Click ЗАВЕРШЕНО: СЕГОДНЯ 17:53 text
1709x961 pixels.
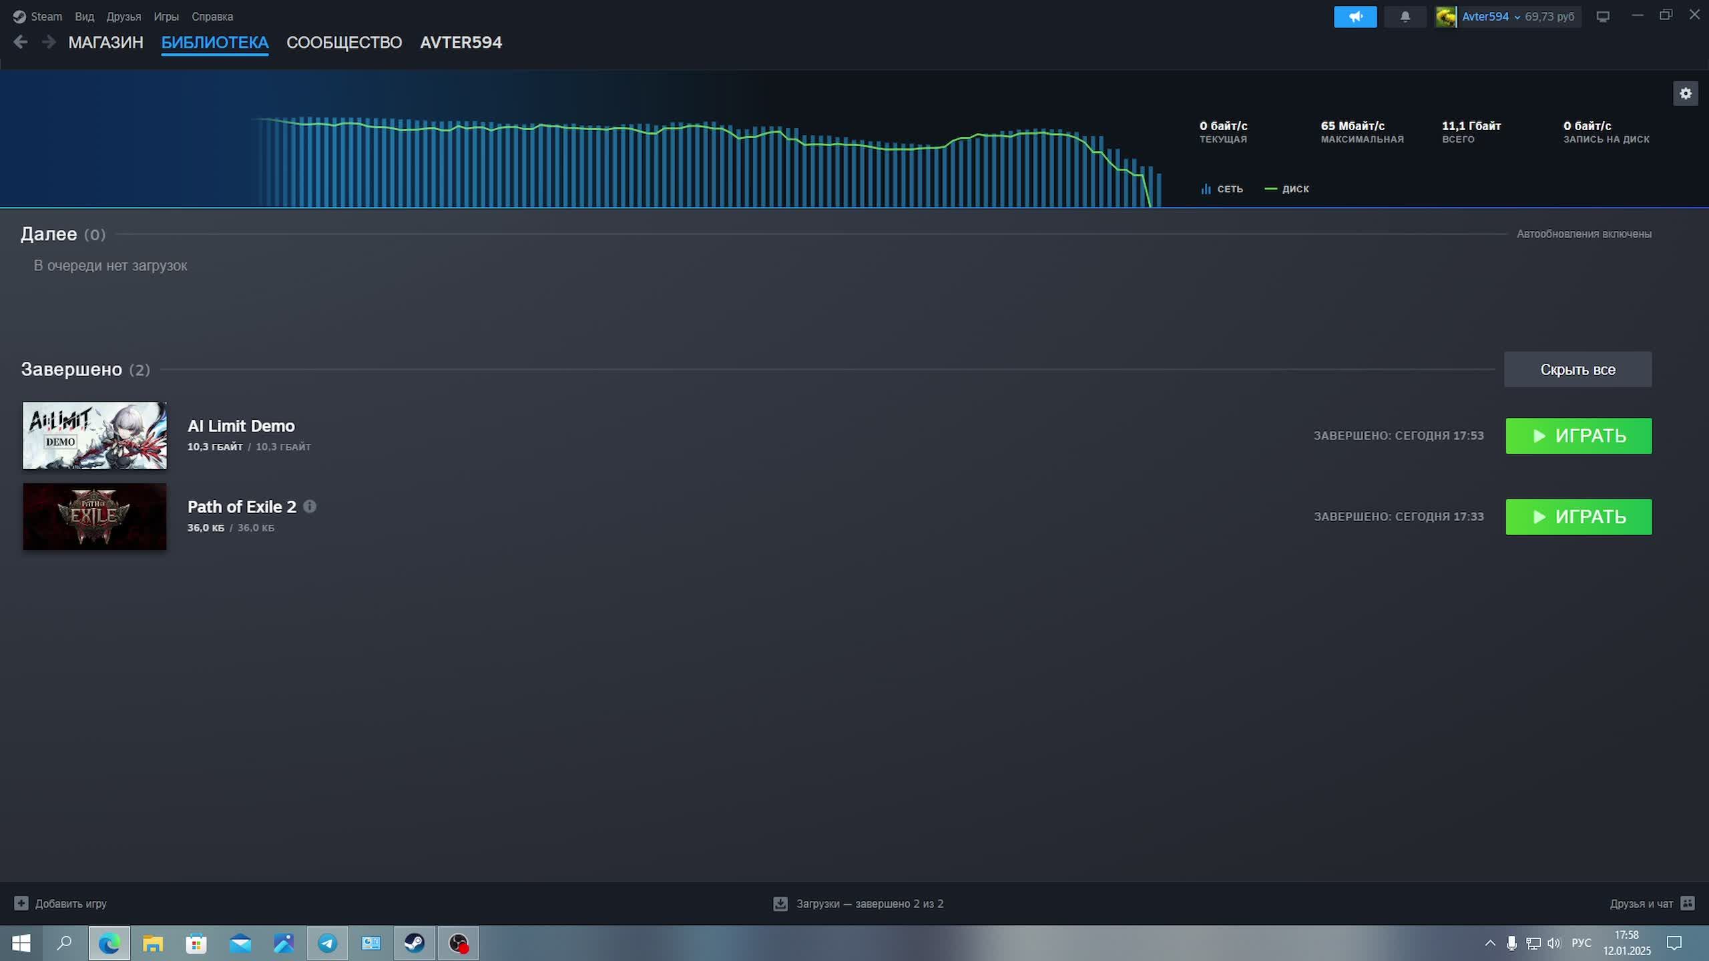click(x=1399, y=436)
